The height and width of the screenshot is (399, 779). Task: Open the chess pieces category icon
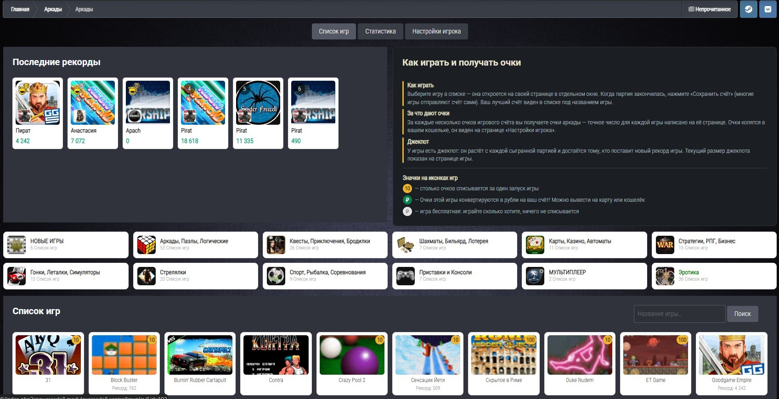click(406, 245)
